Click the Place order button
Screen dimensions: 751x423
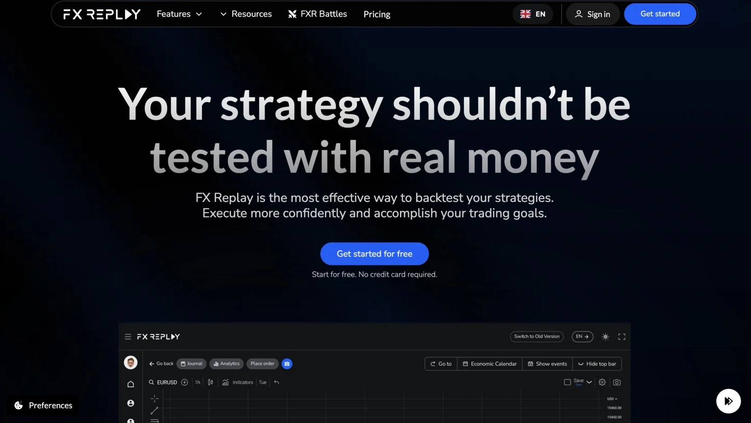(x=263, y=364)
